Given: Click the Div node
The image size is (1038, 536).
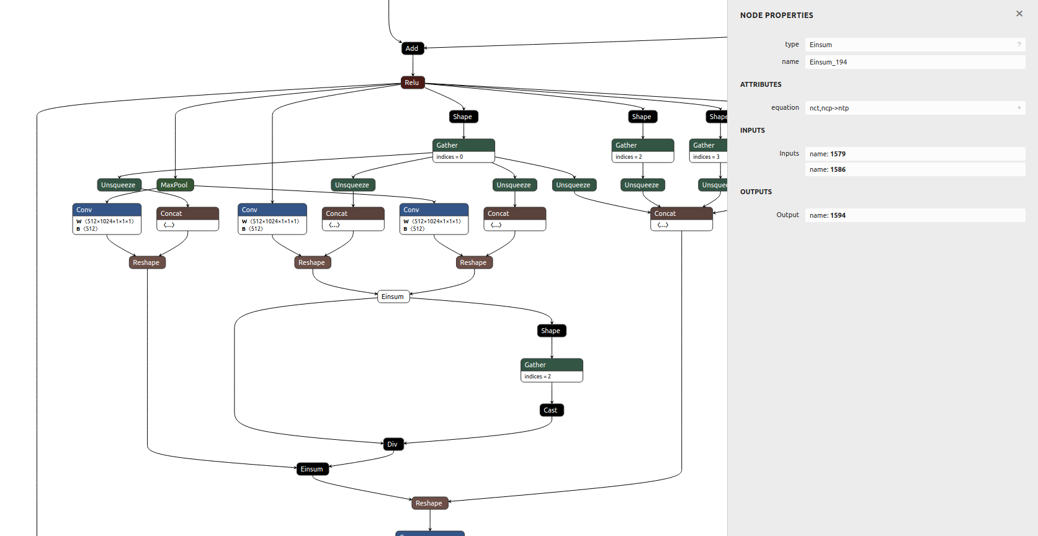Looking at the screenshot, I should point(393,444).
